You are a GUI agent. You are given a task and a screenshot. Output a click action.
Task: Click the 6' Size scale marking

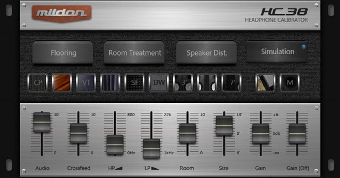[x=238, y=153]
